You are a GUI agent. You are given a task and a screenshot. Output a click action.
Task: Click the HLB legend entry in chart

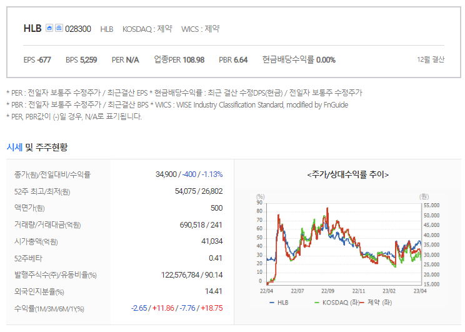(279, 303)
